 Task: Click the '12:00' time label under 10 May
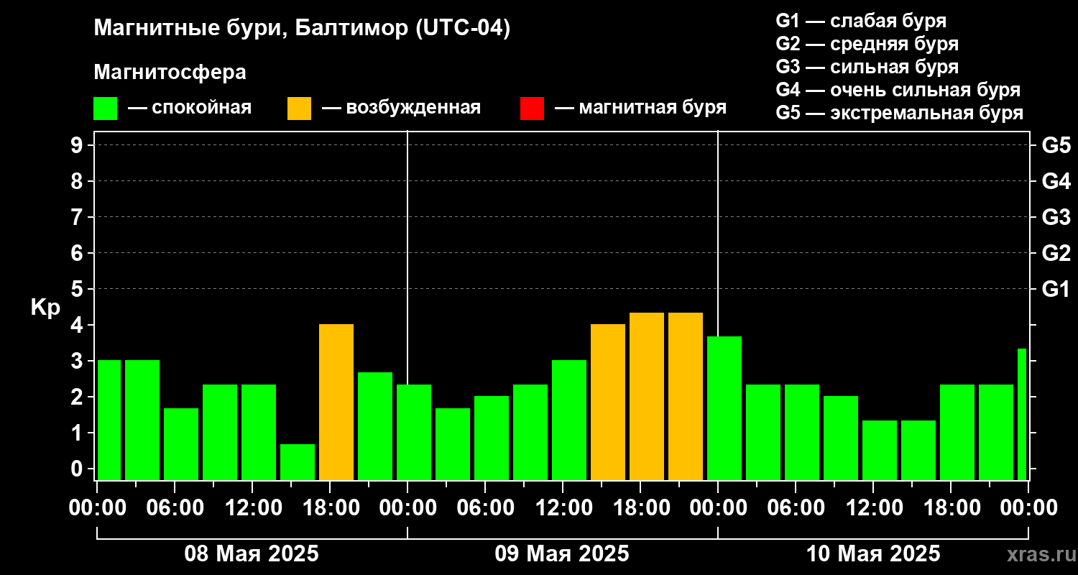tap(873, 508)
